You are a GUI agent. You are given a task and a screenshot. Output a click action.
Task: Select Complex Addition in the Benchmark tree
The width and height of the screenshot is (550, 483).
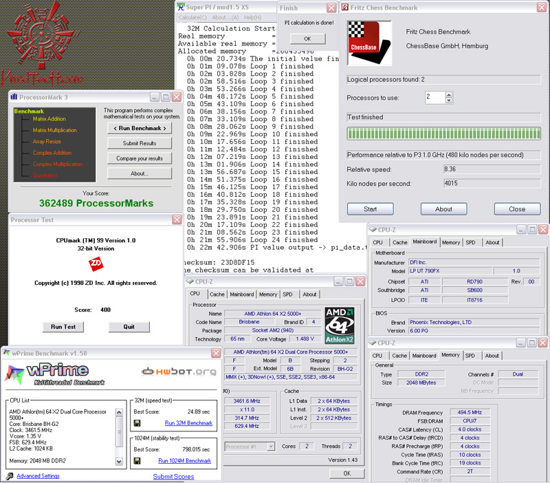coord(52,153)
